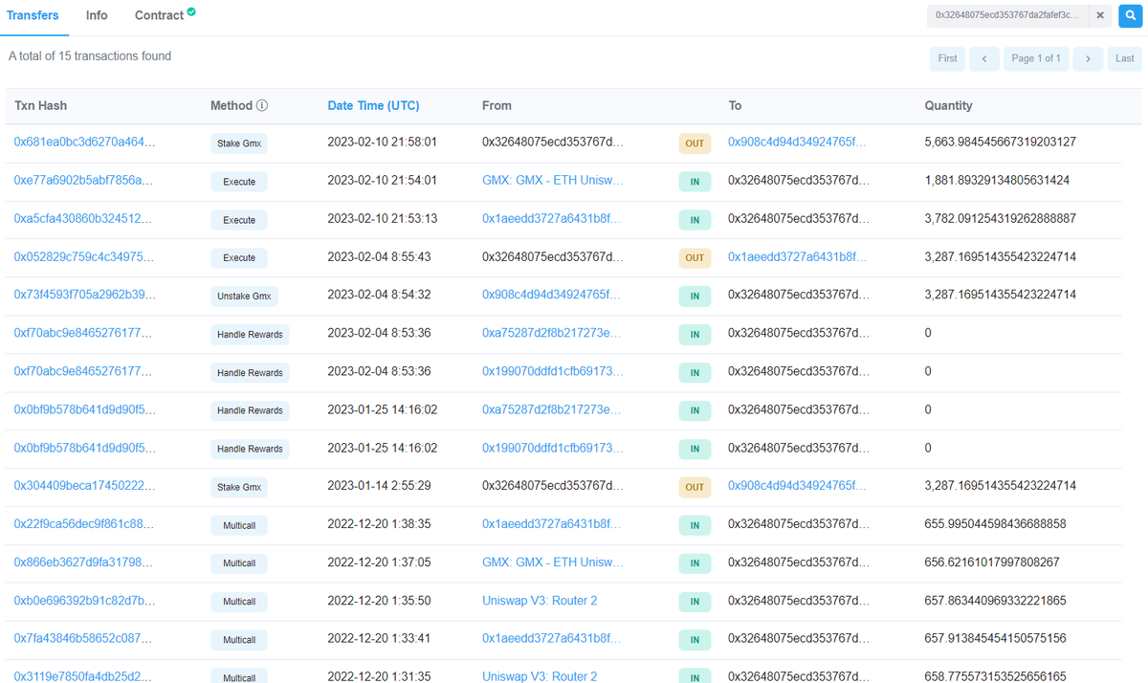Open transaction hash 0x052829c759c4c34975
Screen dimensions: 1148x683
tap(83, 257)
